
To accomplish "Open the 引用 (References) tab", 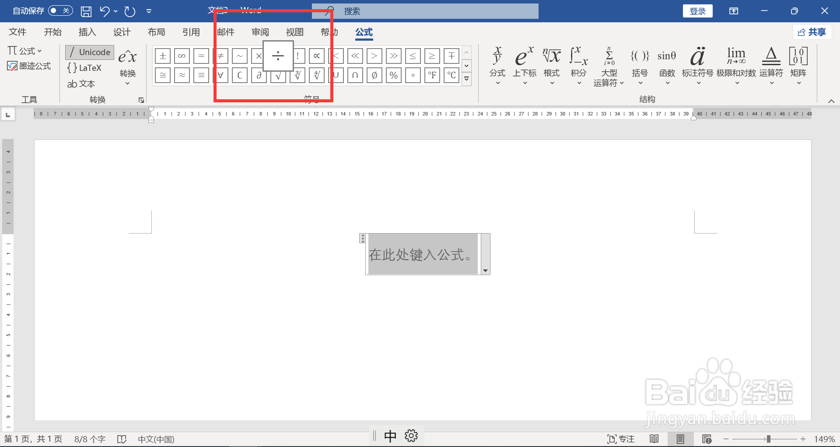I will 191,32.
